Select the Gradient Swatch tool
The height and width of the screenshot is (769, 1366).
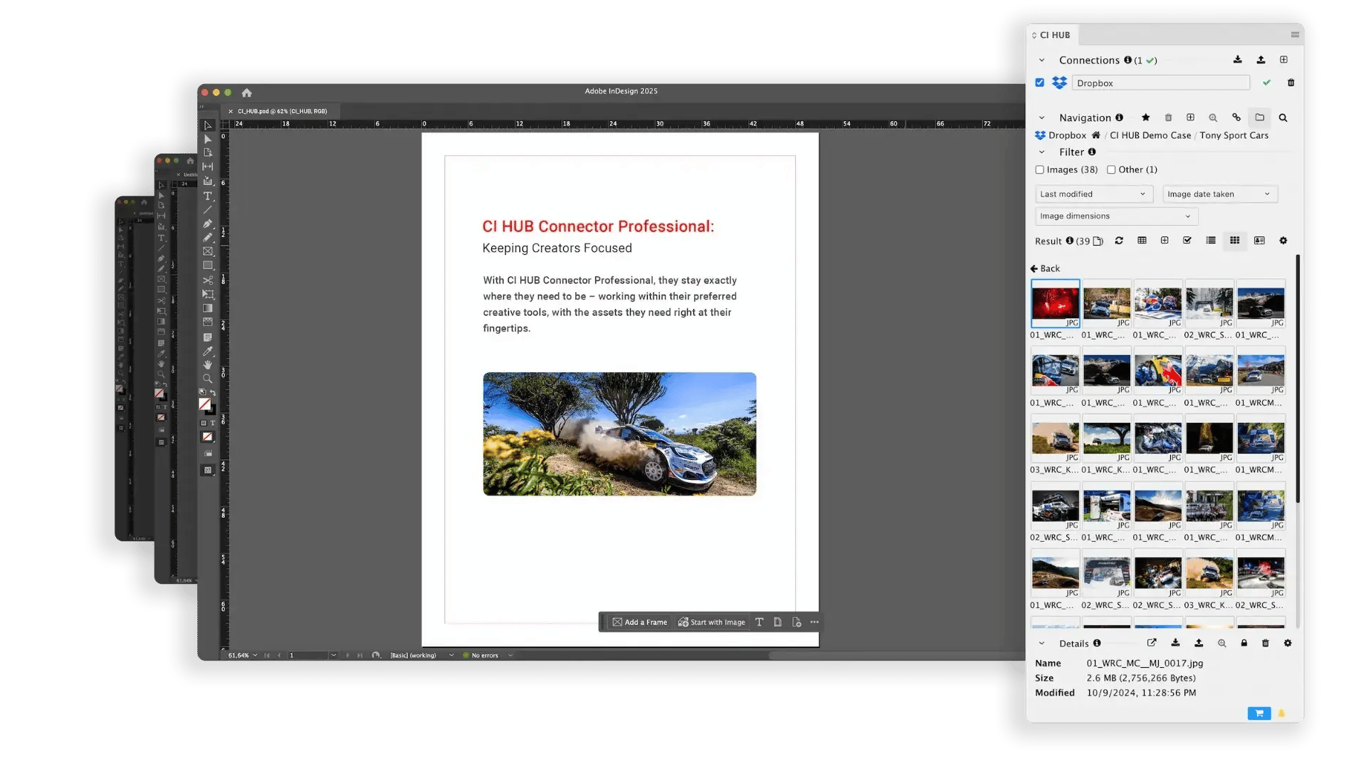click(208, 308)
